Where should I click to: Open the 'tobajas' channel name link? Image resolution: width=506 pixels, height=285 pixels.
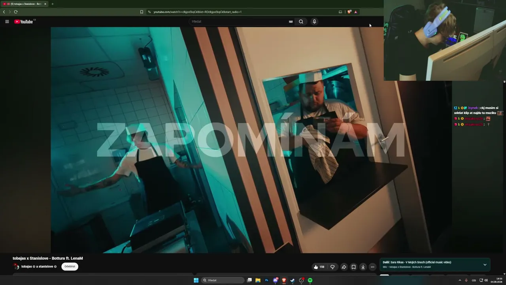pos(26,266)
